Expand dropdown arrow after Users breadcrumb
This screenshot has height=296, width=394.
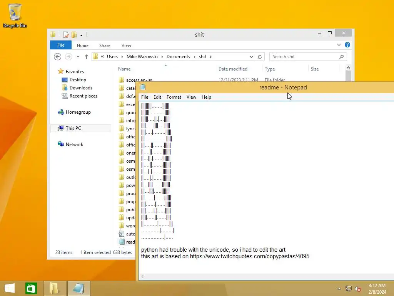pos(122,57)
